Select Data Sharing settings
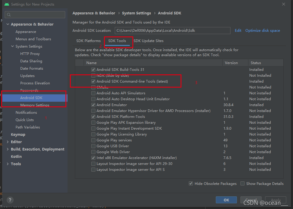 click(x=31, y=61)
